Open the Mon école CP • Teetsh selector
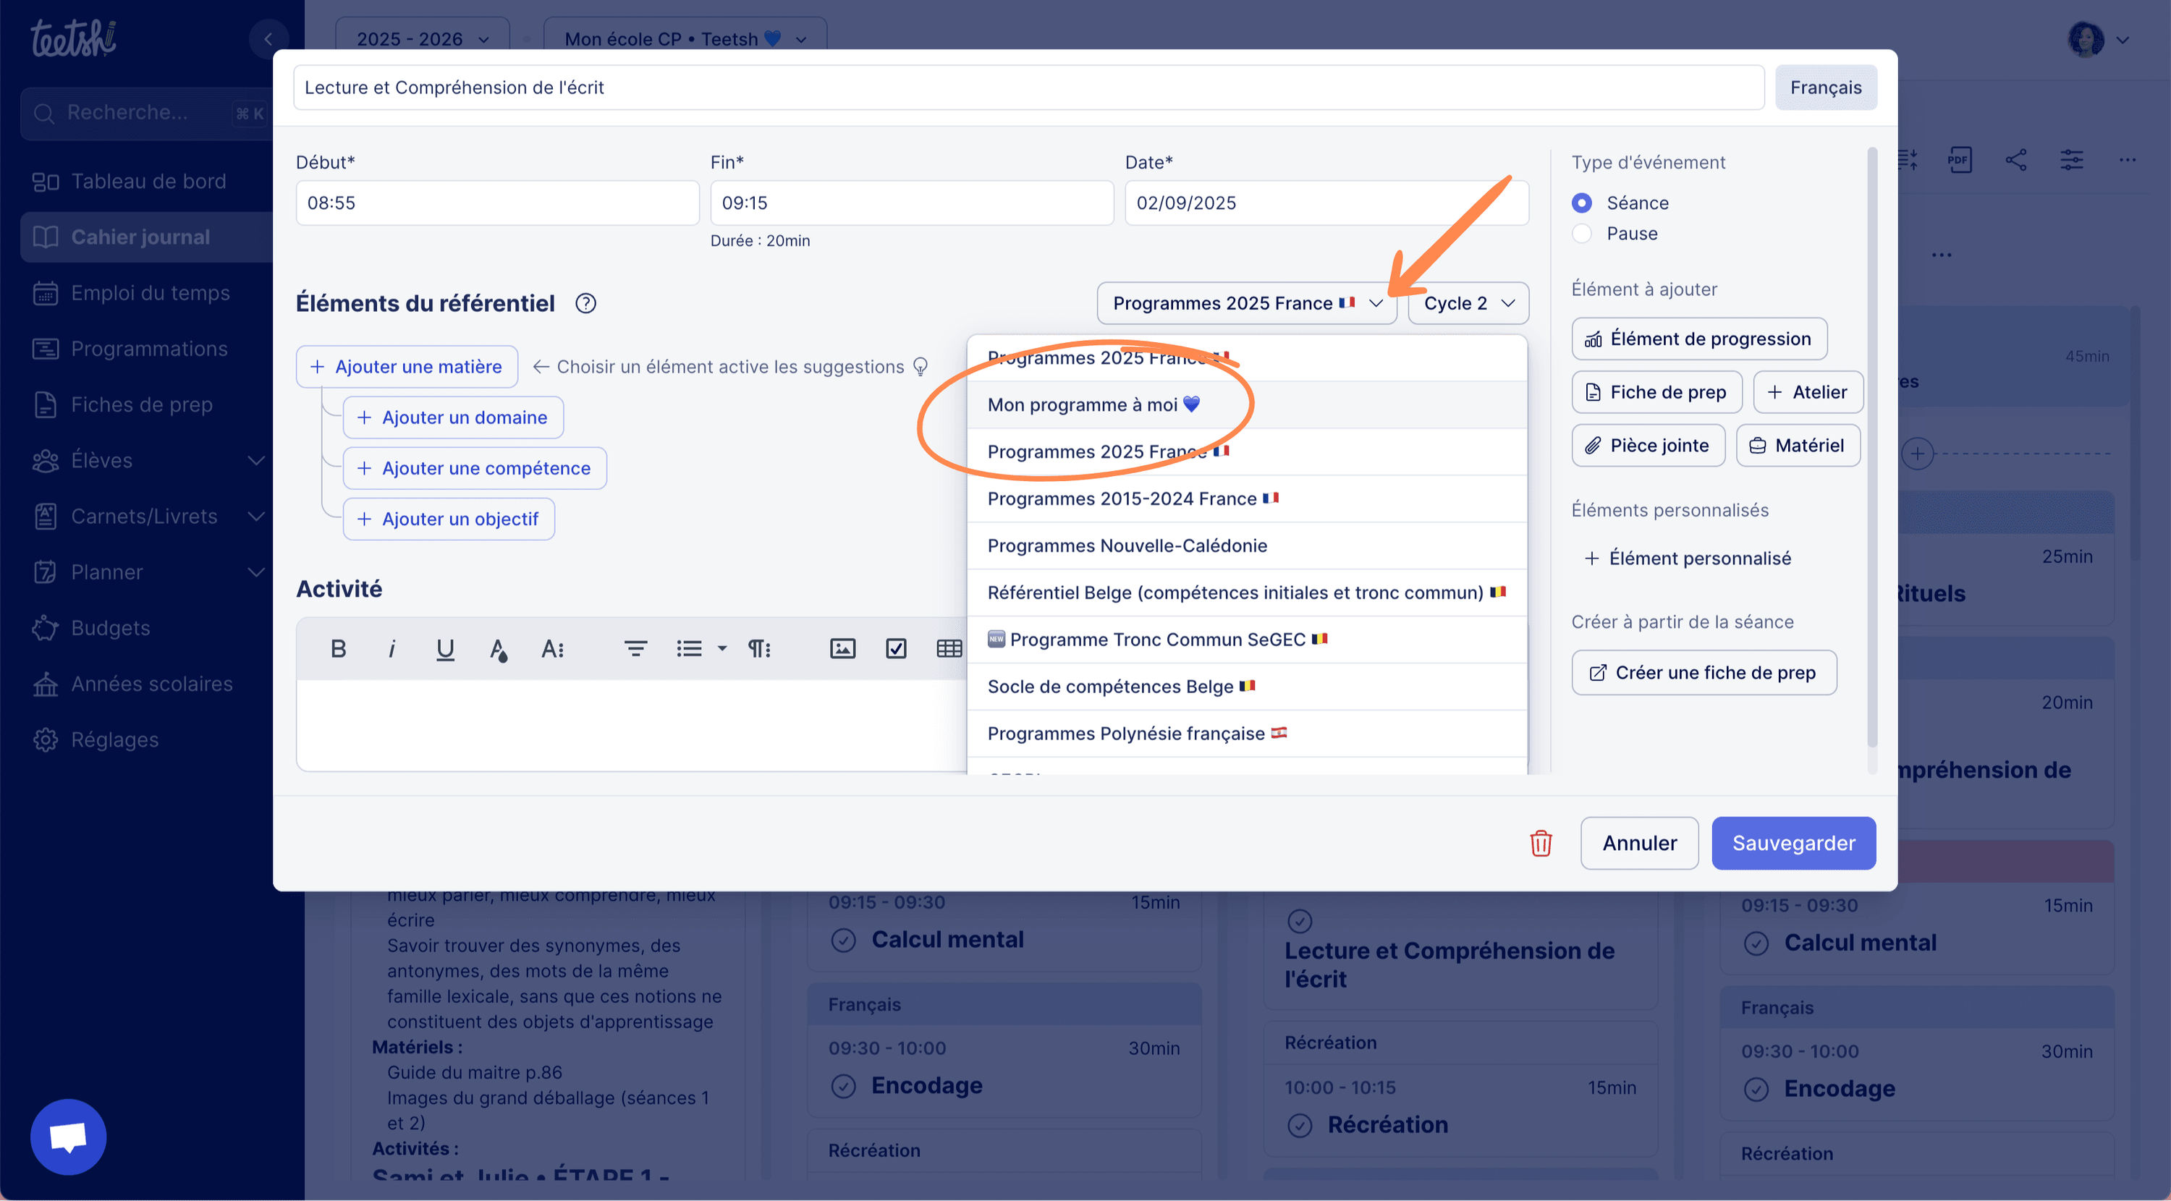The width and height of the screenshot is (2171, 1201). [685, 39]
